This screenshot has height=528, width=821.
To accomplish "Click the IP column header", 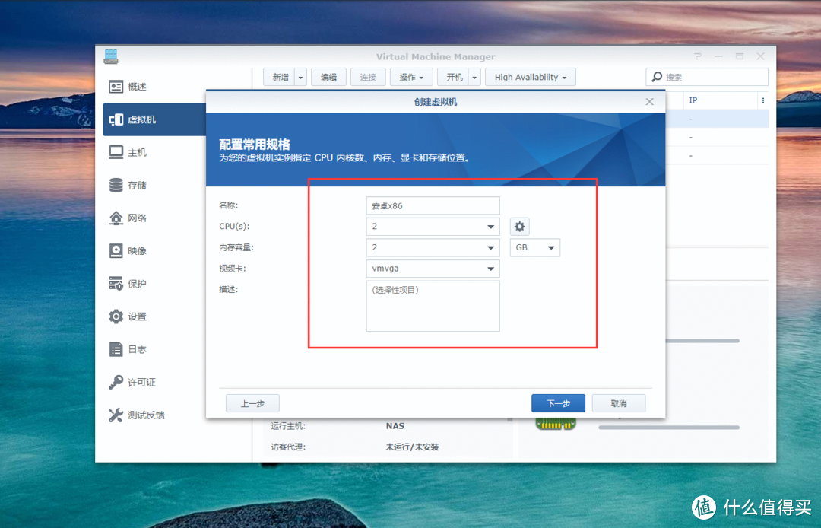I will tap(721, 100).
